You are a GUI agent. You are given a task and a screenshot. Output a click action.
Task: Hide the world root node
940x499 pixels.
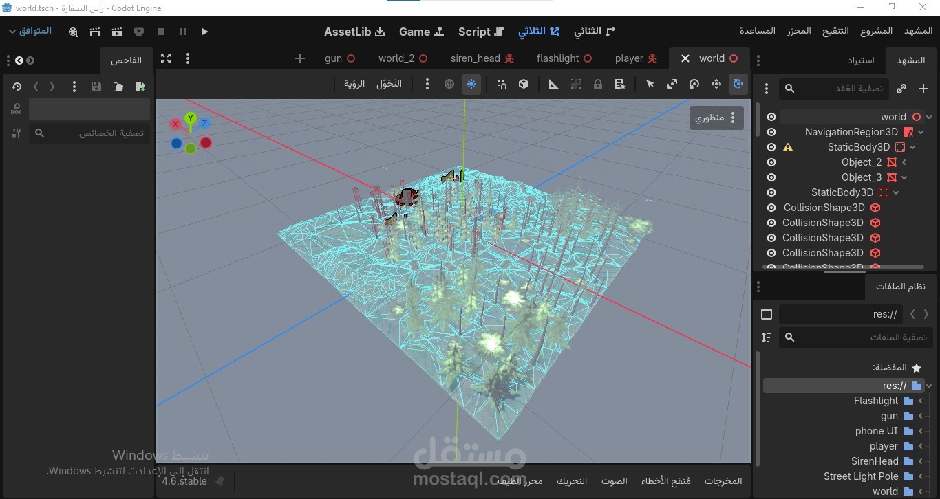[771, 117]
